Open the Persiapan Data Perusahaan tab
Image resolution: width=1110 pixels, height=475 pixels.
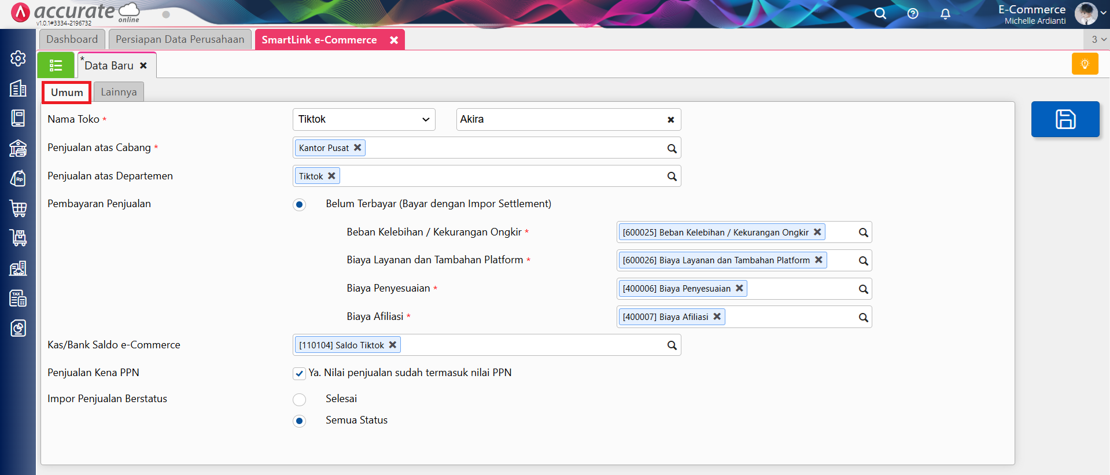[x=180, y=39]
